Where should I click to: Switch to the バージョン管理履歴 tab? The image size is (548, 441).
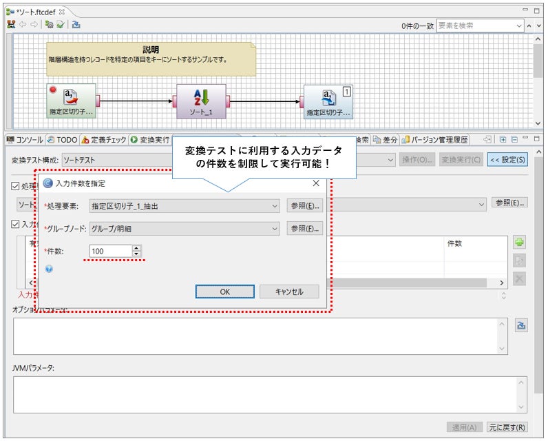[435, 140]
